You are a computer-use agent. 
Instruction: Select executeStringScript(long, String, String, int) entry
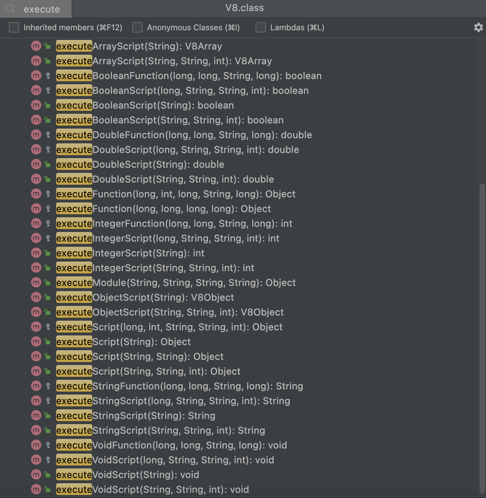(x=173, y=401)
